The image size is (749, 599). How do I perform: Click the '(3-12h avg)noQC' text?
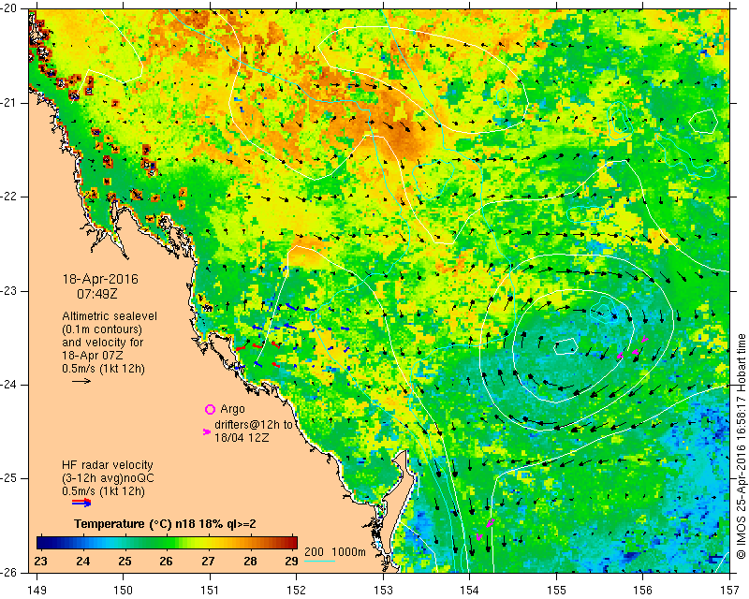click(108, 477)
